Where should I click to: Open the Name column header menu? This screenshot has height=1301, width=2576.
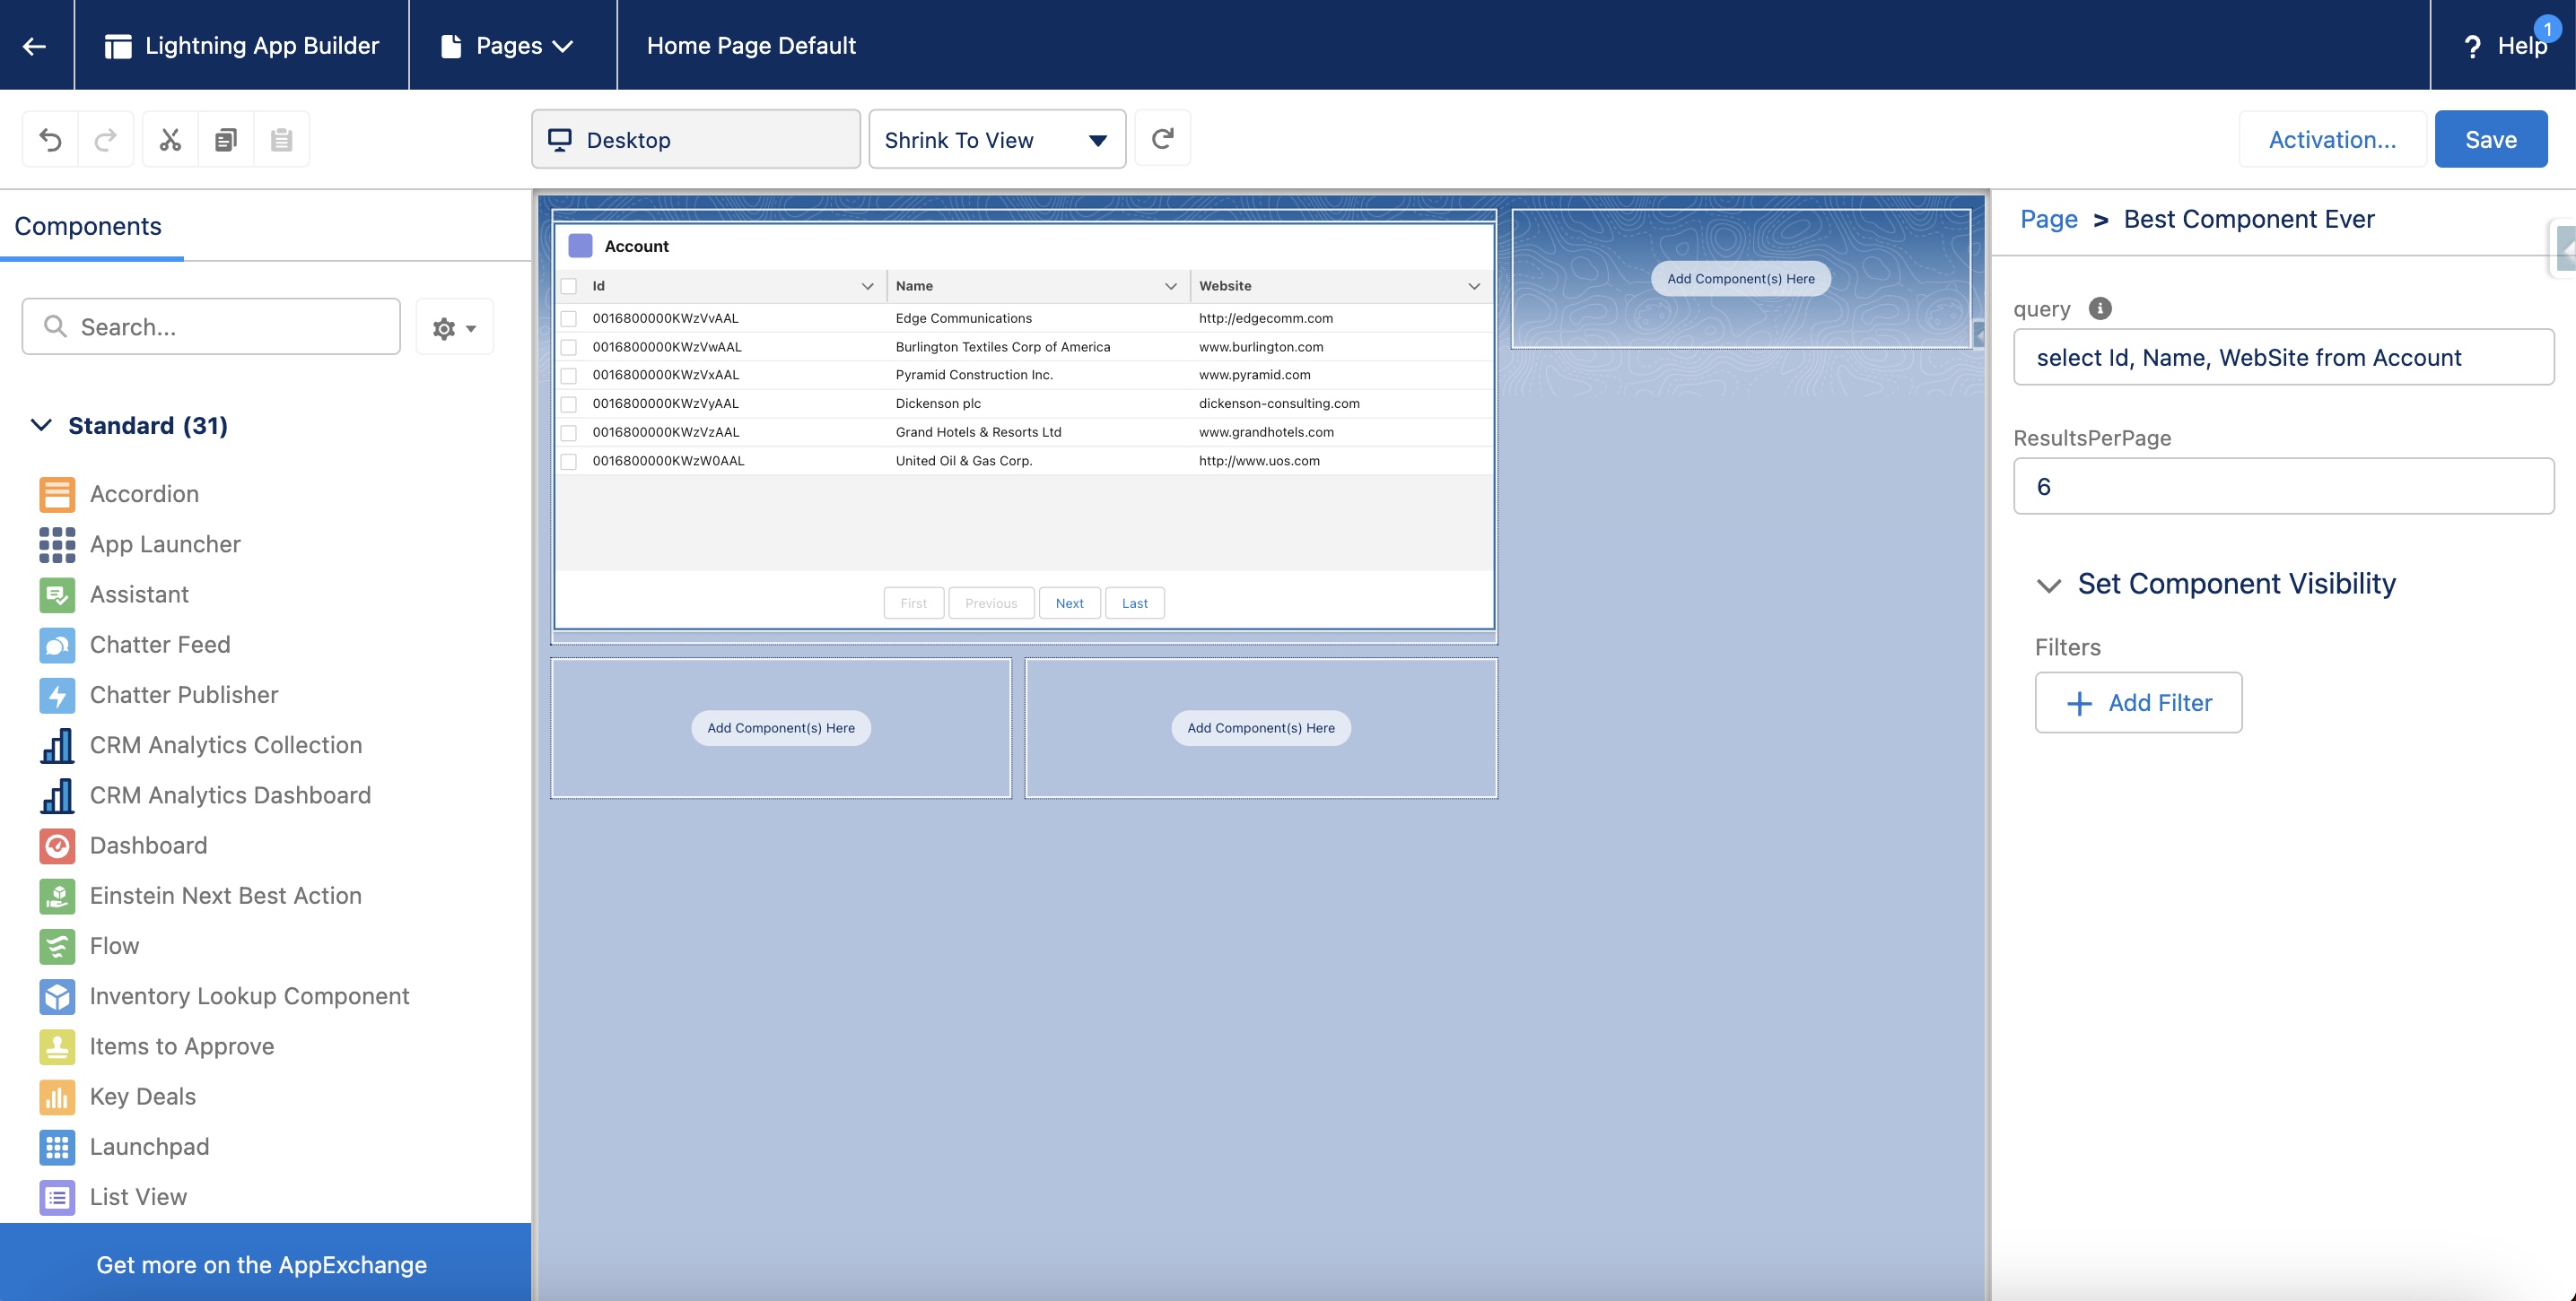(x=1171, y=286)
